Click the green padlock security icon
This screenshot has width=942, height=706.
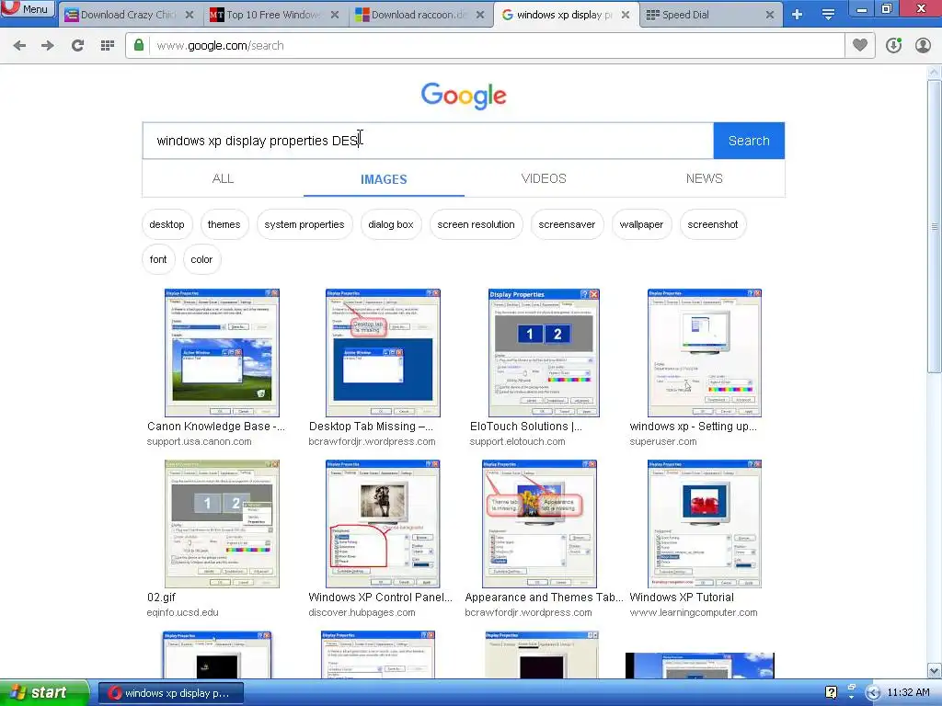(139, 46)
